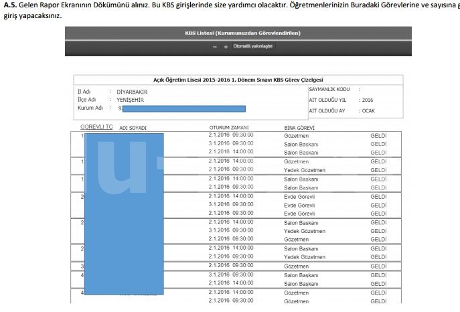This screenshot has width=460, height=312.
Task: Click the İl Adı label
Action: [84, 92]
